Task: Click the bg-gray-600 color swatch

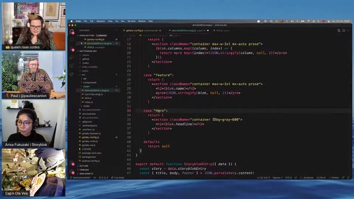Action: tap(214, 119)
